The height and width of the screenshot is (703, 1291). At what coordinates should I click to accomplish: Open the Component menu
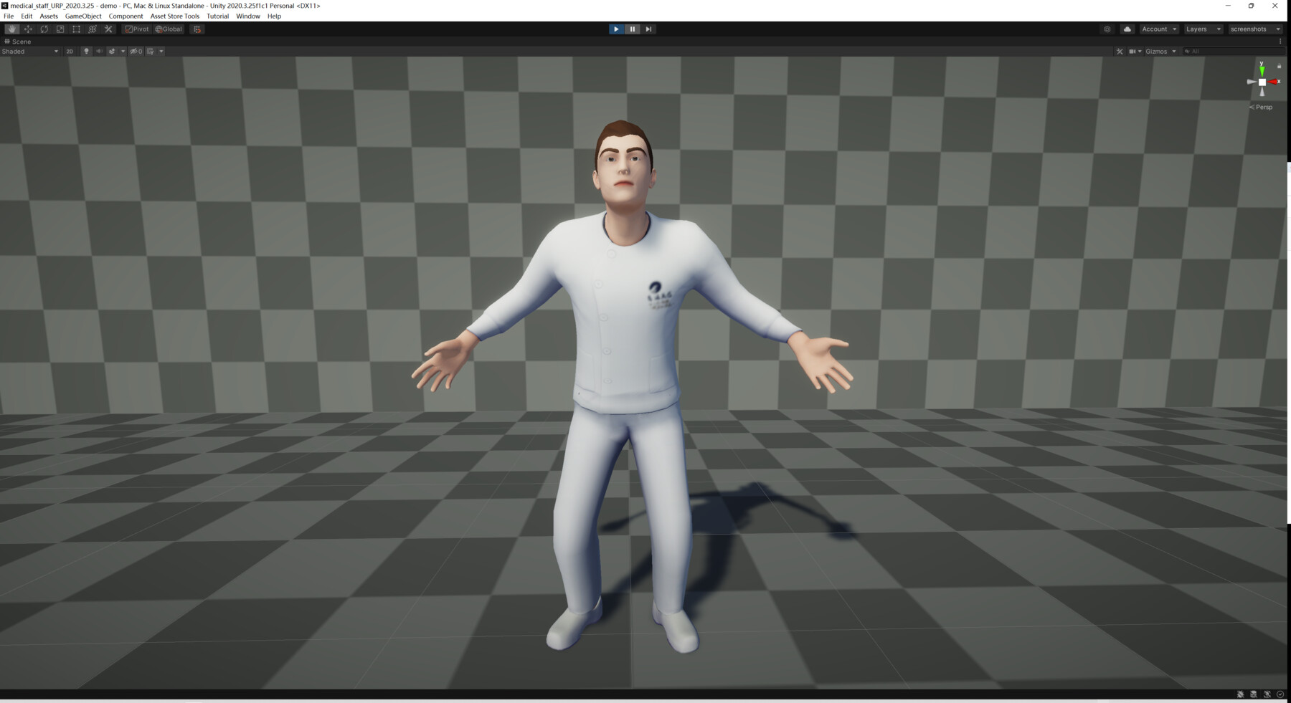pos(126,16)
